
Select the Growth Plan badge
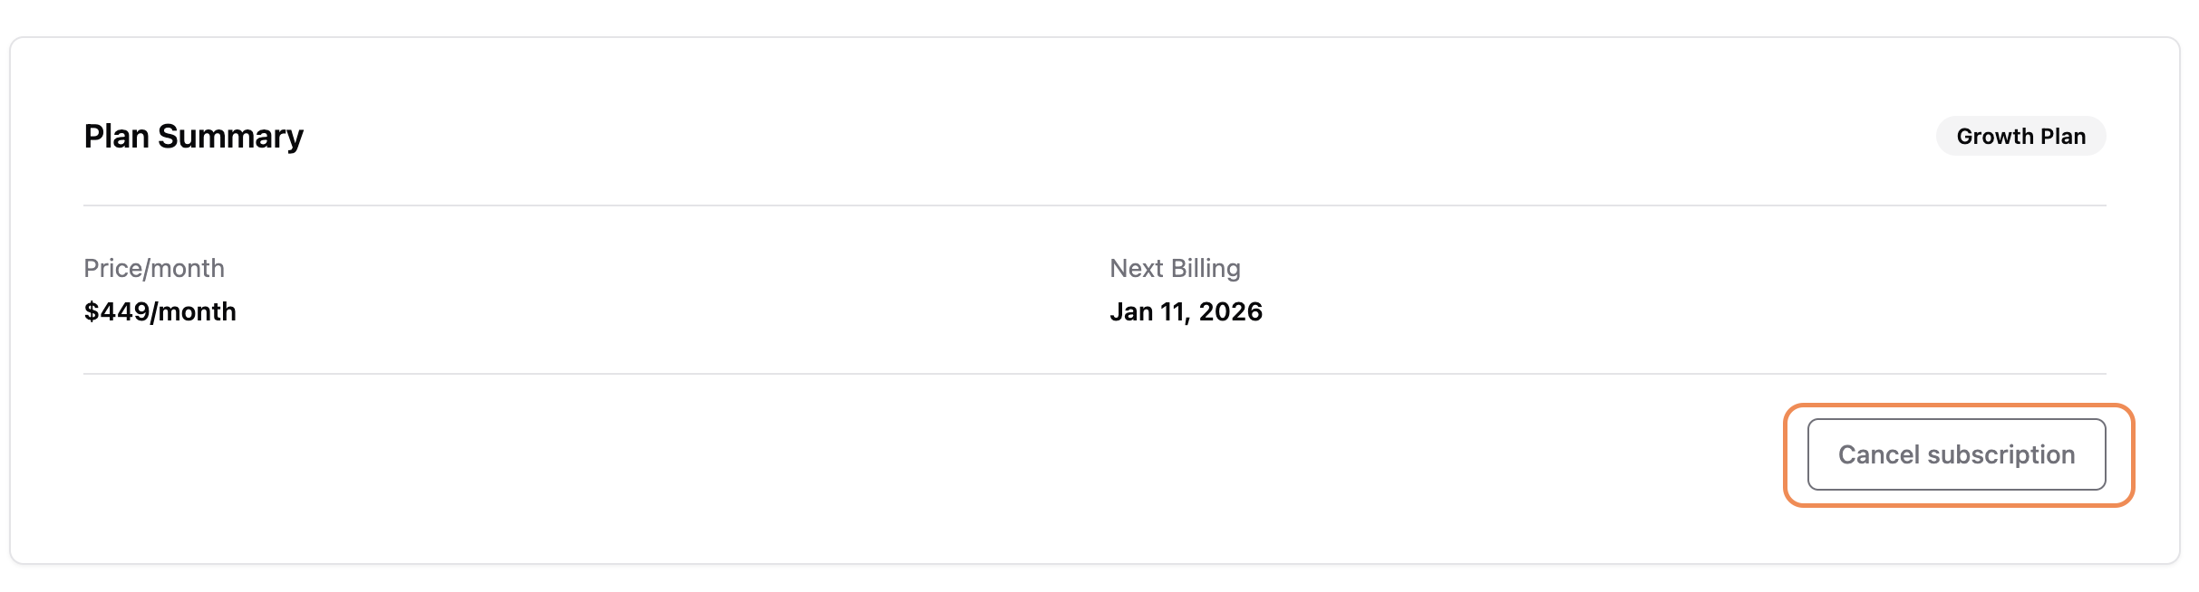pos(2020,137)
